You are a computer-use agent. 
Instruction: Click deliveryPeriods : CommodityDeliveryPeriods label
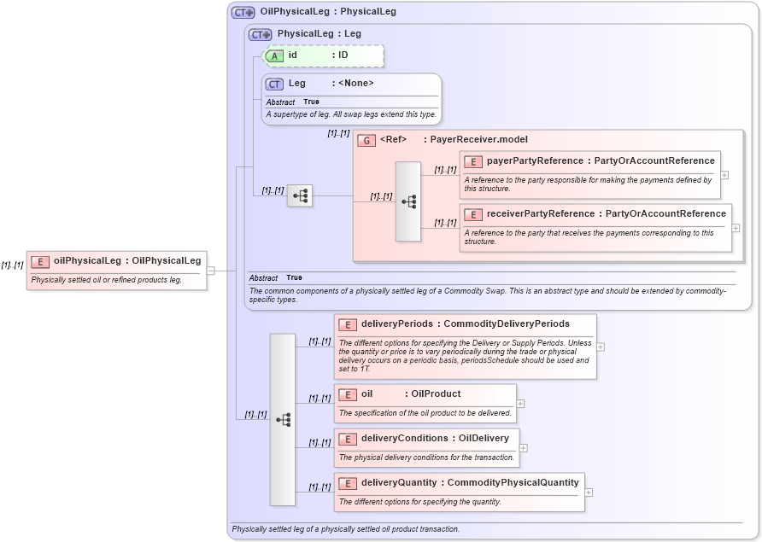(466, 324)
